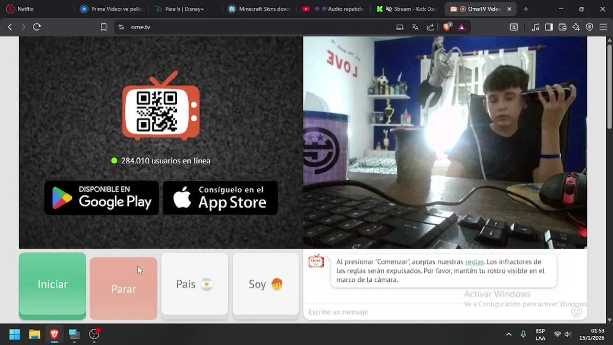Screen dimensions: 613x345
Task: Bookmark this page
Action: (x=103, y=27)
